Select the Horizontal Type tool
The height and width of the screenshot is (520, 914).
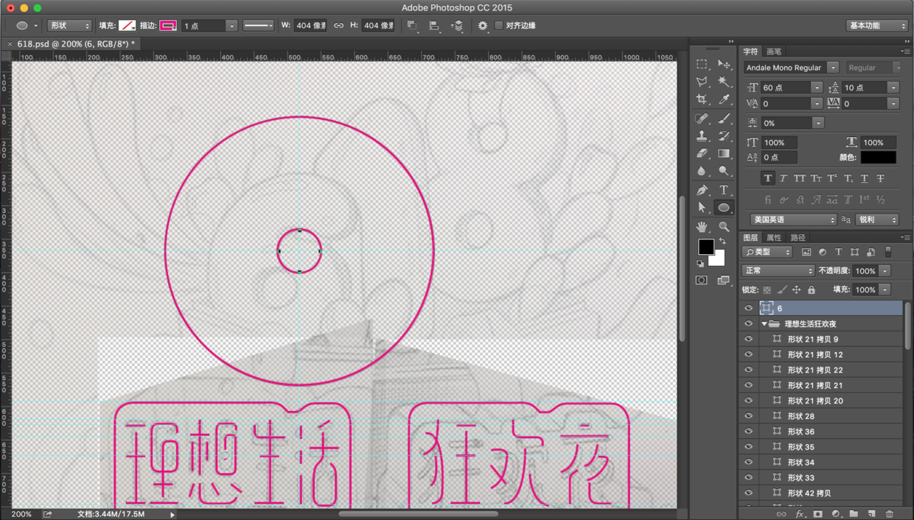pyautogui.click(x=724, y=190)
